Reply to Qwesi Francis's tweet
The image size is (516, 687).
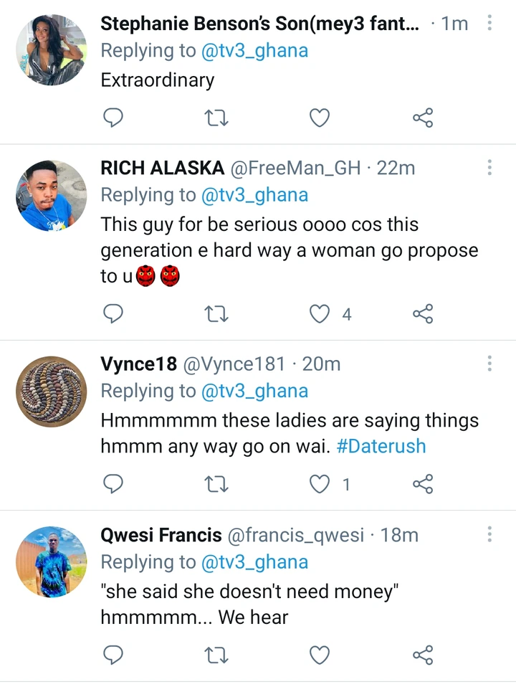click(114, 655)
